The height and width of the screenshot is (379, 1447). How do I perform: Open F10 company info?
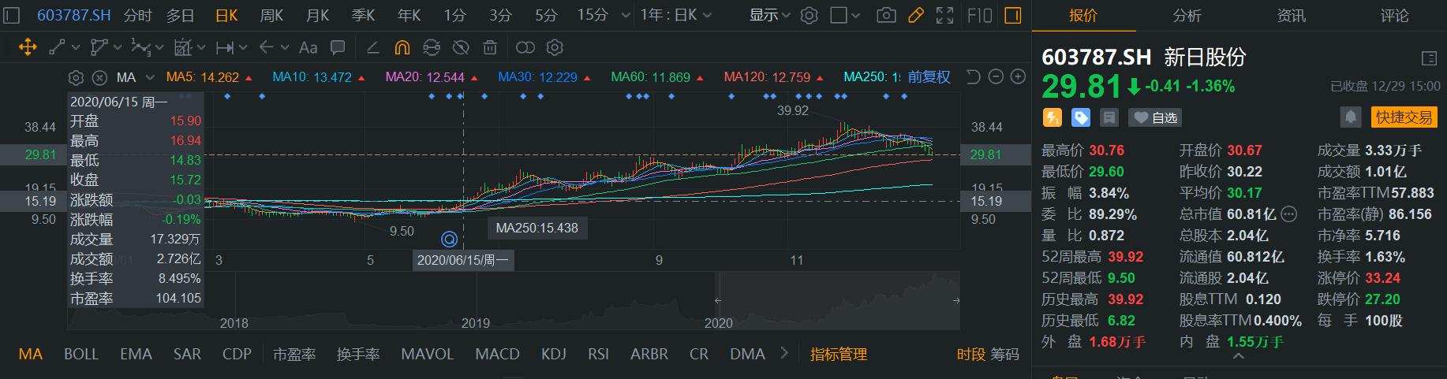pyautogui.click(x=979, y=15)
